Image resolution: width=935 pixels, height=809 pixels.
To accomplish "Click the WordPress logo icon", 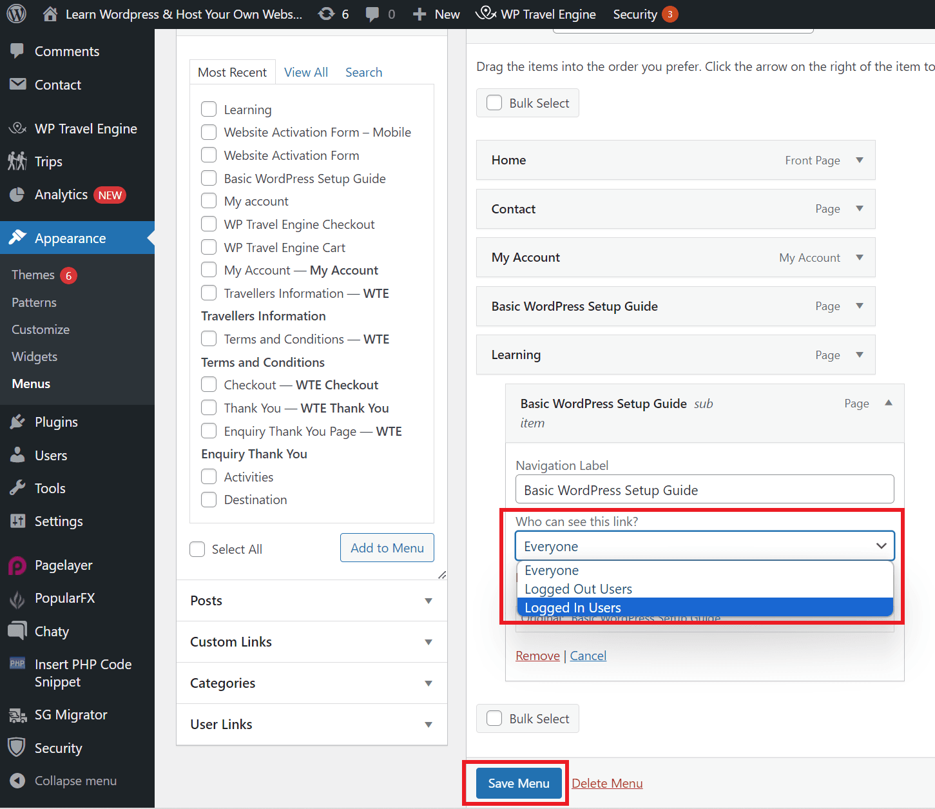I will click(x=16, y=14).
